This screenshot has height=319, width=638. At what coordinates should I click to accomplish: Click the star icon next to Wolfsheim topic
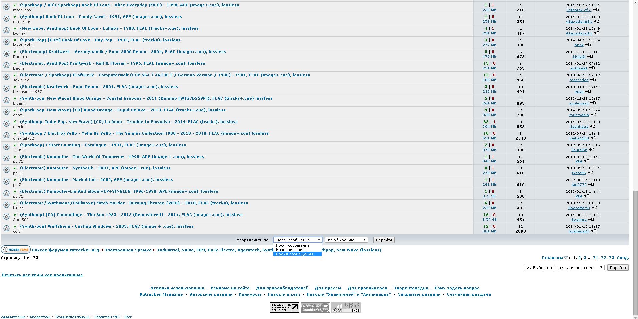(6, 228)
